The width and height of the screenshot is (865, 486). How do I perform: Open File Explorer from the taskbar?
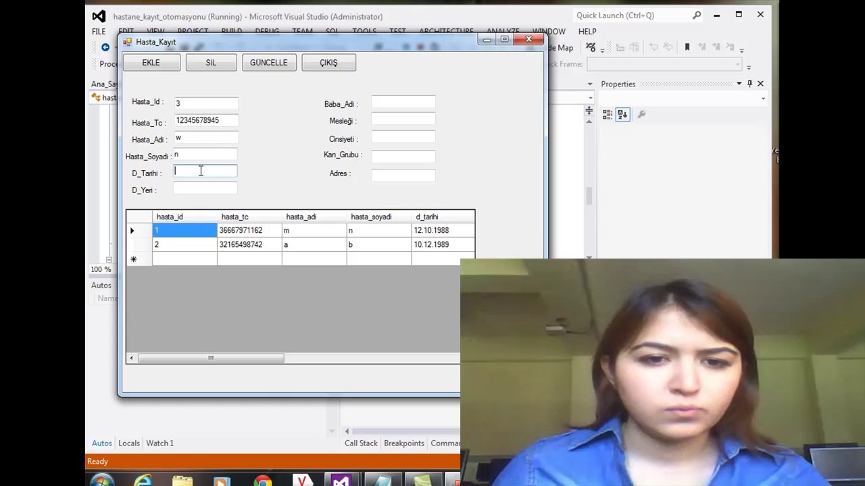point(182,481)
